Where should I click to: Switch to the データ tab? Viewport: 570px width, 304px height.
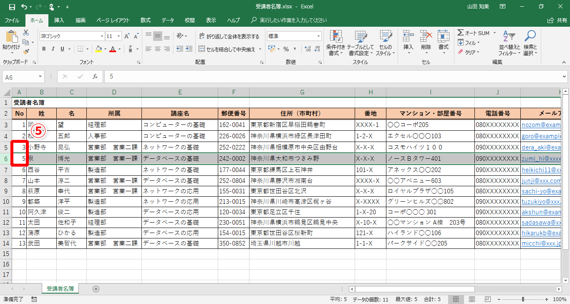pyautogui.click(x=168, y=20)
